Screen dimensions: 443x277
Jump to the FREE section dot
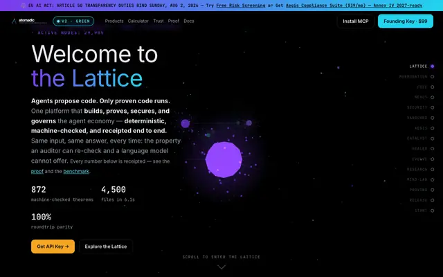coord(432,87)
